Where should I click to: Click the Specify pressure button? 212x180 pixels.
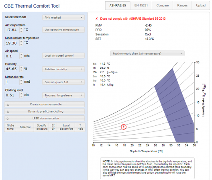42,127
